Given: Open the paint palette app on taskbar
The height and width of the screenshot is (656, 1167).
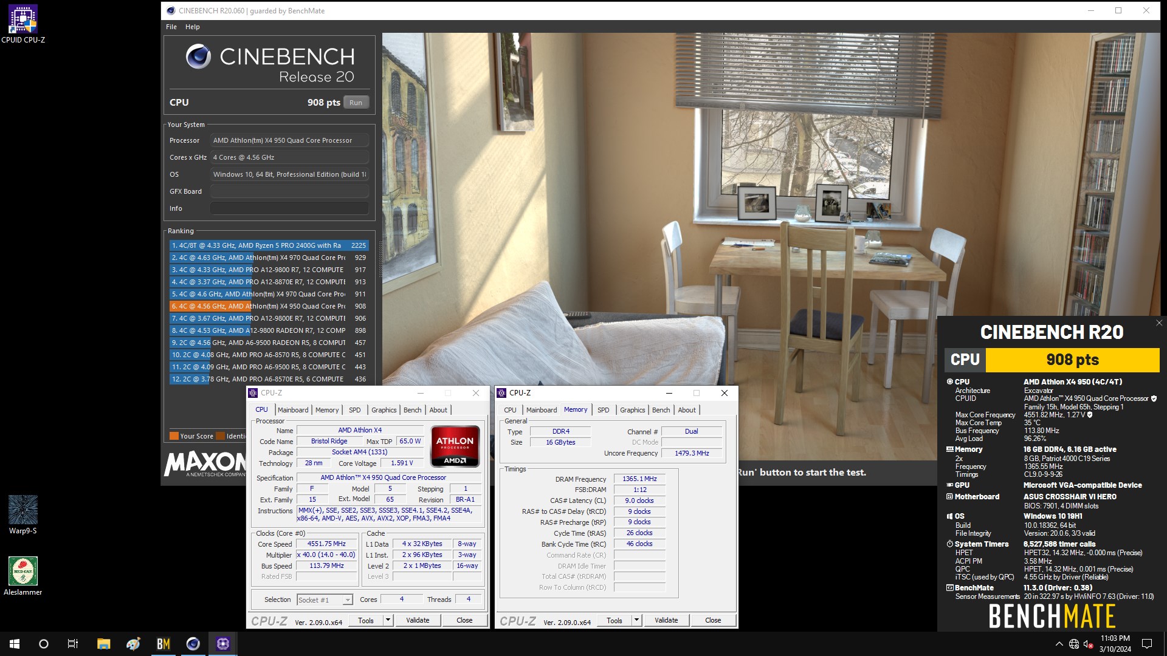Looking at the screenshot, I should pos(133,644).
